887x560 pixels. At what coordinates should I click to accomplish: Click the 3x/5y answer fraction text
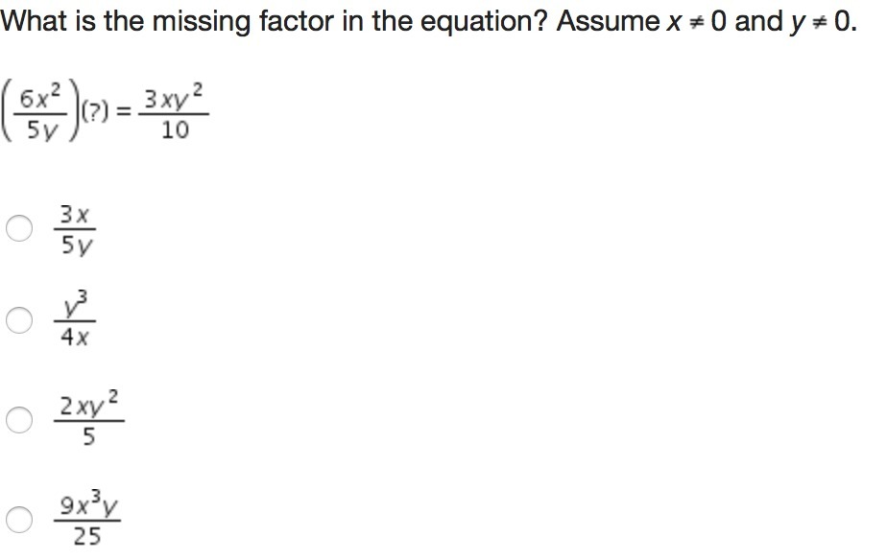(x=77, y=229)
